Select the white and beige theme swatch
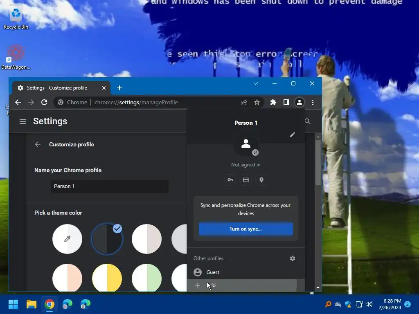 click(x=147, y=239)
